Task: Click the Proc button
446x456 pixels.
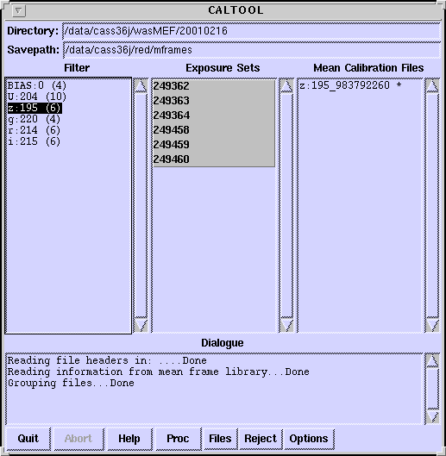Action: (178, 439)
